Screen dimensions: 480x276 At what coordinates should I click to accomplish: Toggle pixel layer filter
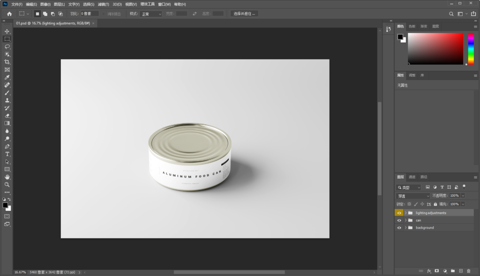(427, 187)
